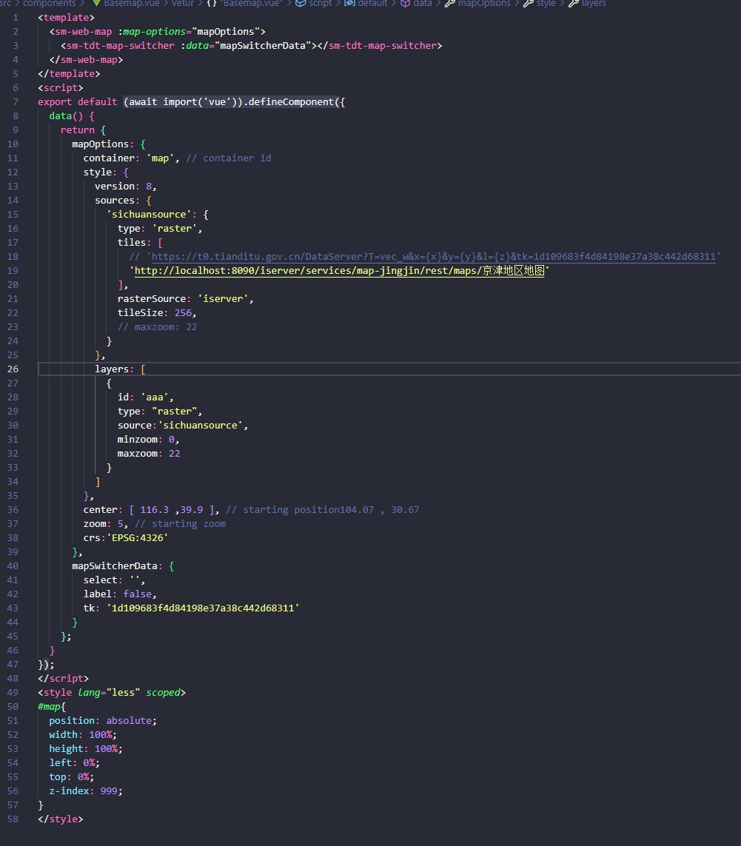Select the 'Vetur' breadcrumb segment
The height and width of the screenshot is (846, 741).
click(x=182, y=3)
